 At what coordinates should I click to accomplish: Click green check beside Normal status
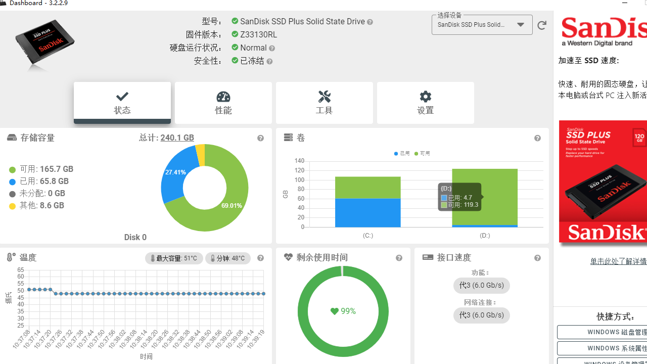235,48
